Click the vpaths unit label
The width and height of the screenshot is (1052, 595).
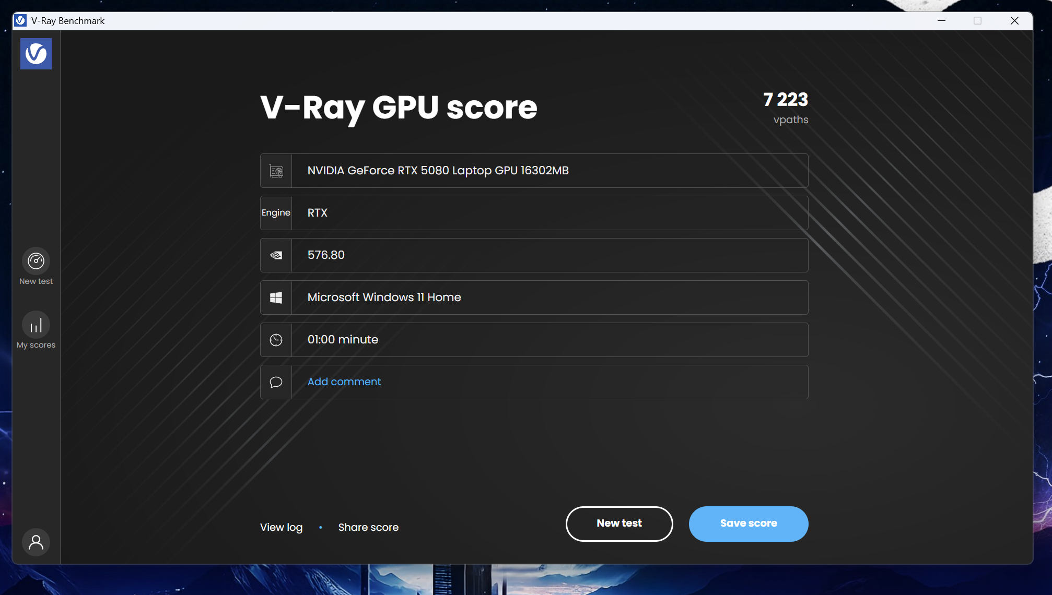[791, 120]
